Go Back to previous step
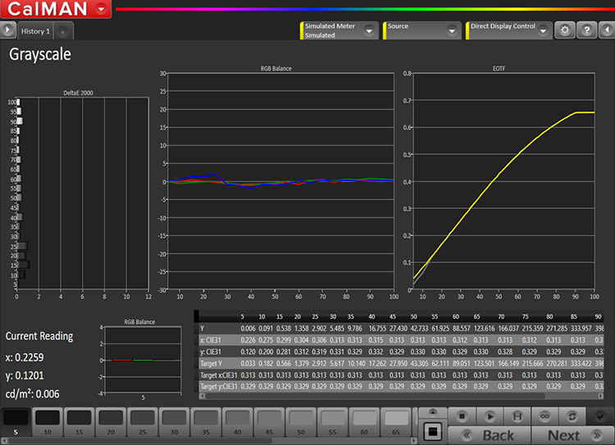615x445 pixels. pos(490,435)
